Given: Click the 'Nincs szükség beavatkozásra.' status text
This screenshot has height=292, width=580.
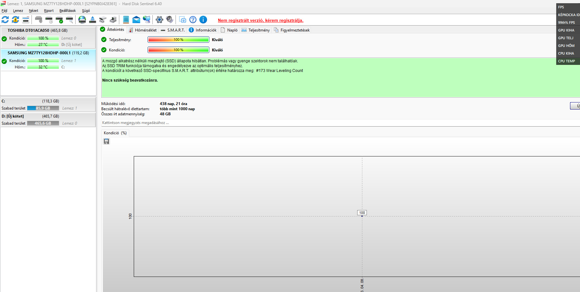Looking at the screenshot, I should click(130, 80).
